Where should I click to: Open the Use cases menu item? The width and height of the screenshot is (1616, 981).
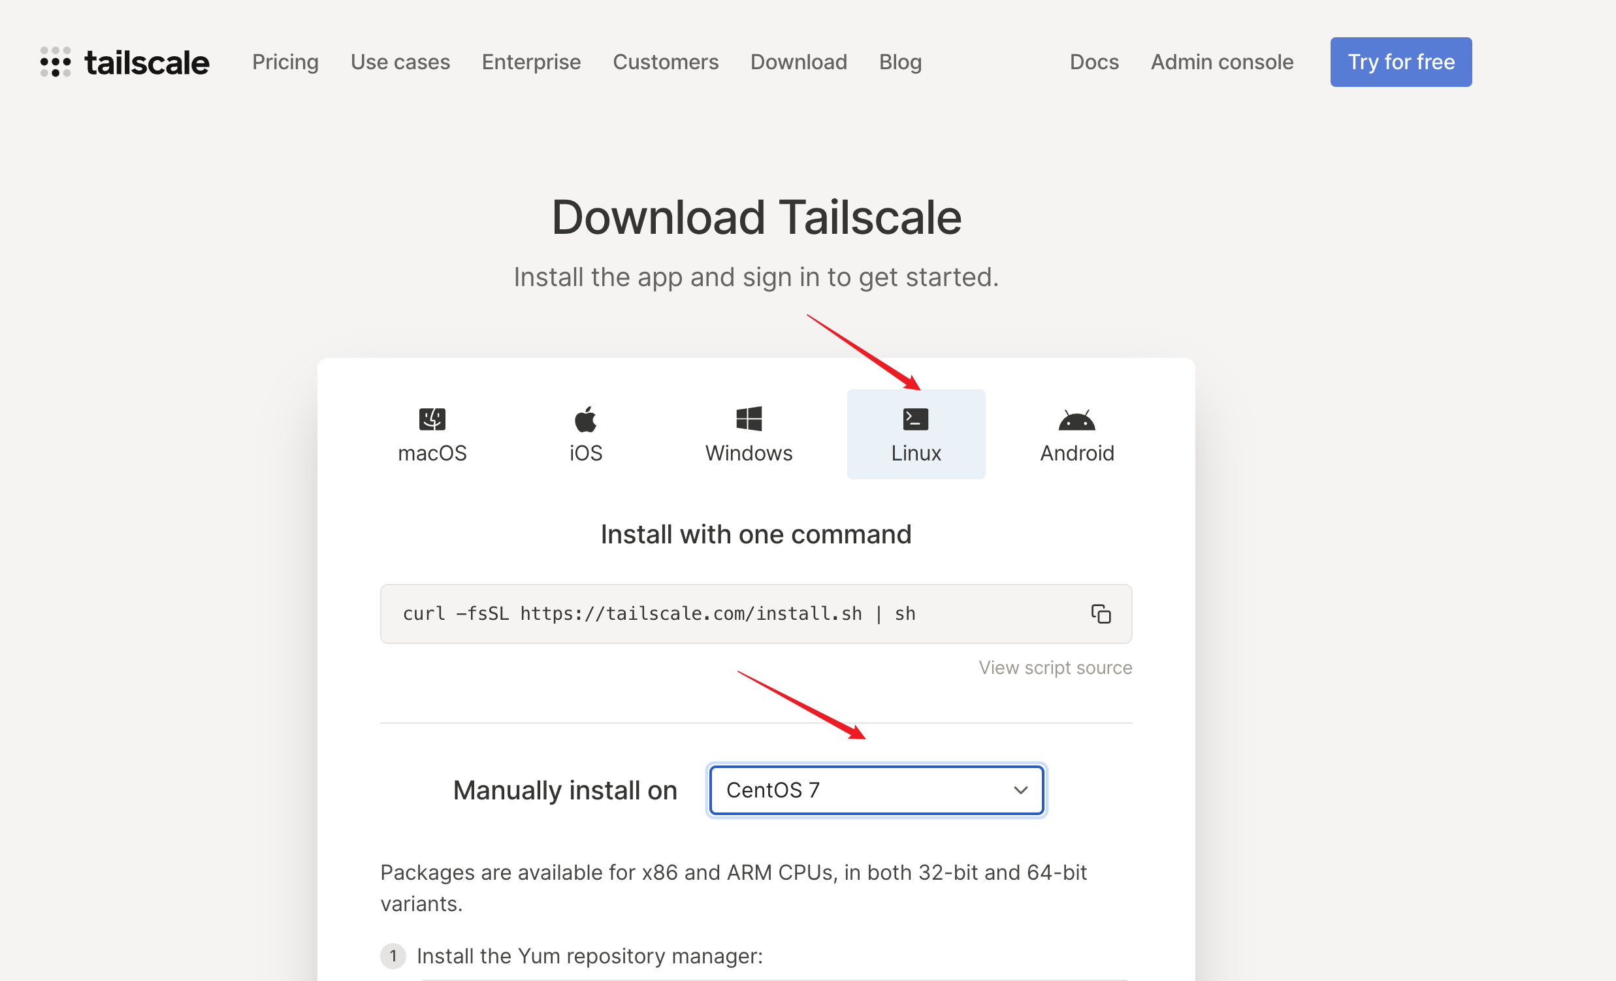coord(400,61)
